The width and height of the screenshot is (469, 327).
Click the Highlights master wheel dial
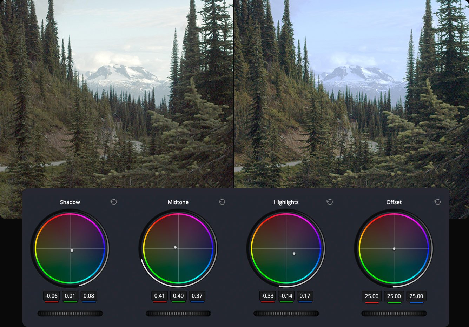tap(286, 313)
